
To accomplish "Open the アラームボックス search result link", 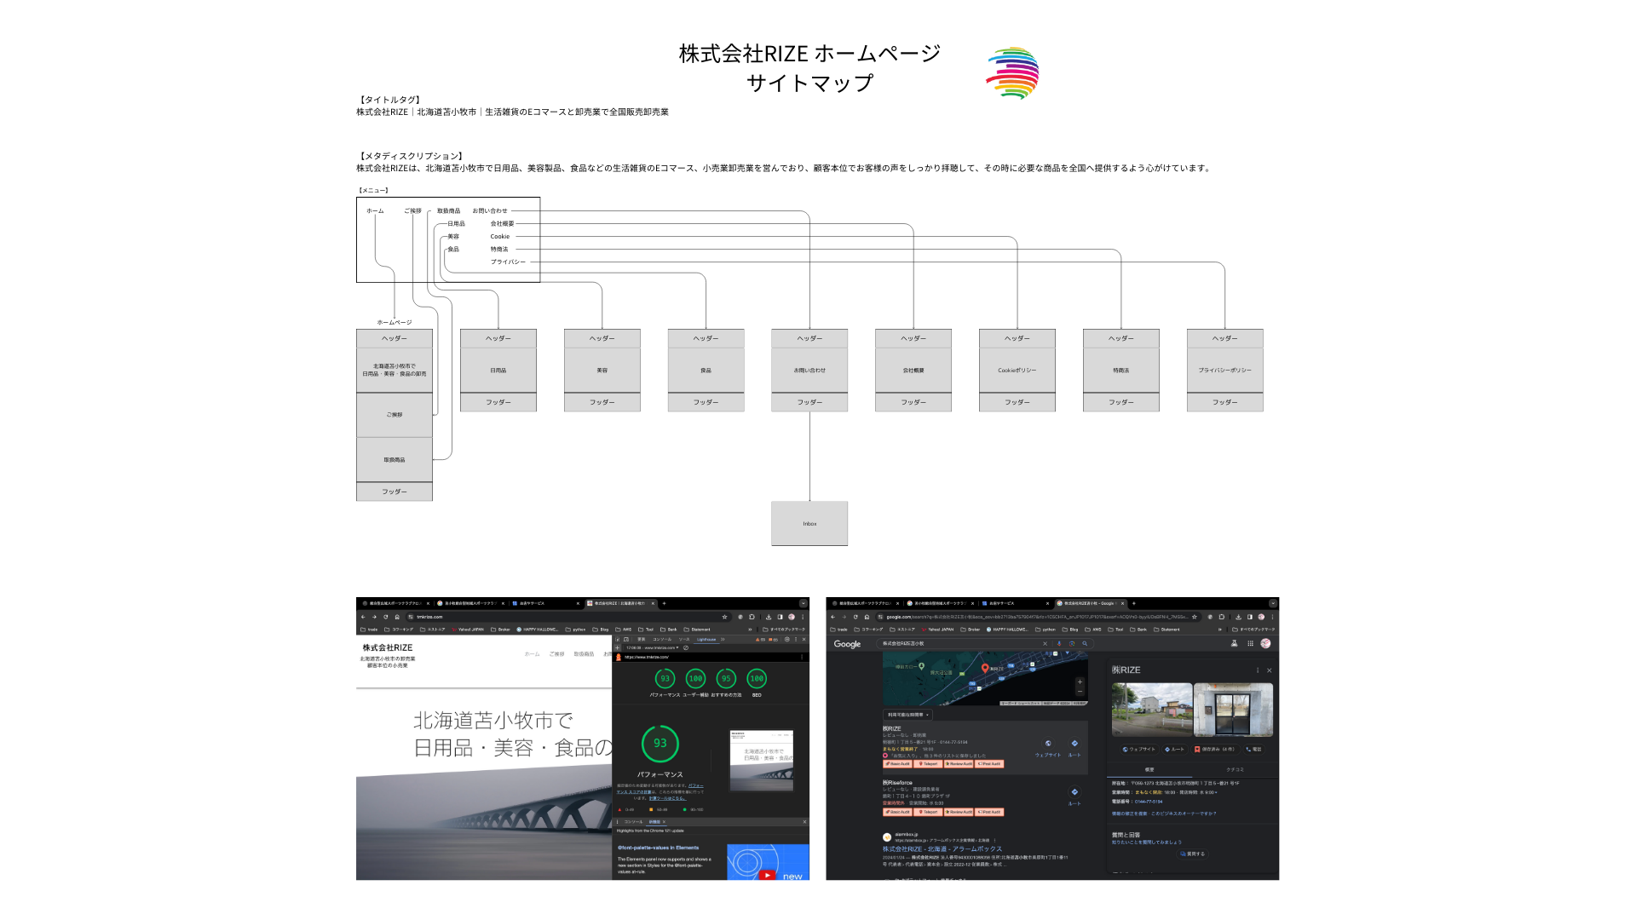I will 942,849.
